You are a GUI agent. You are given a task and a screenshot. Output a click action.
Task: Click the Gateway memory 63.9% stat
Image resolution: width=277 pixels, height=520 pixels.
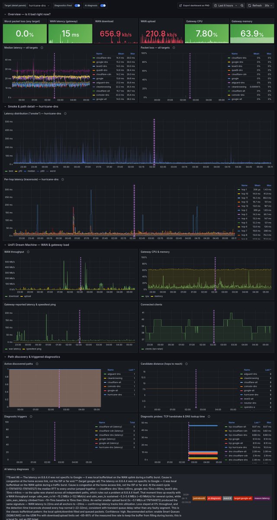(x=252, y=33)
